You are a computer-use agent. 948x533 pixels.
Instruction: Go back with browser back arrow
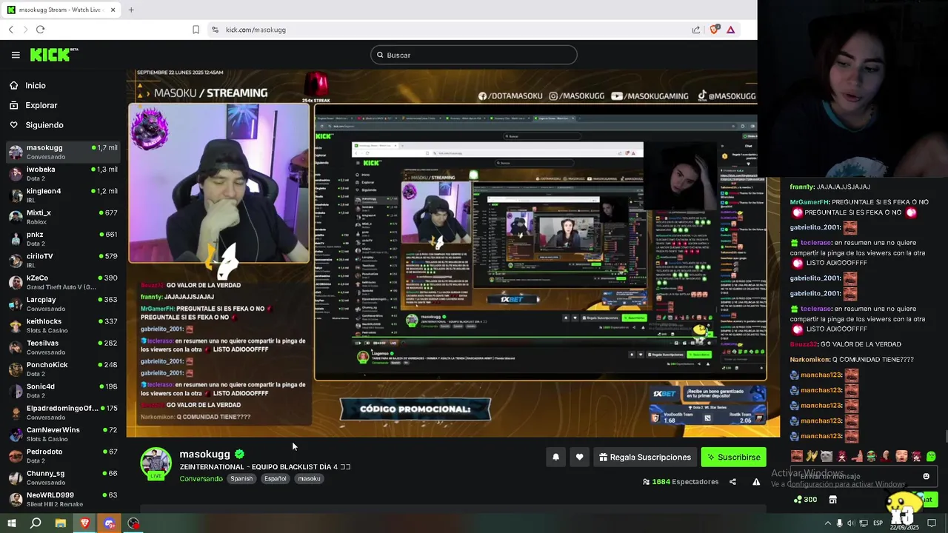11,30
